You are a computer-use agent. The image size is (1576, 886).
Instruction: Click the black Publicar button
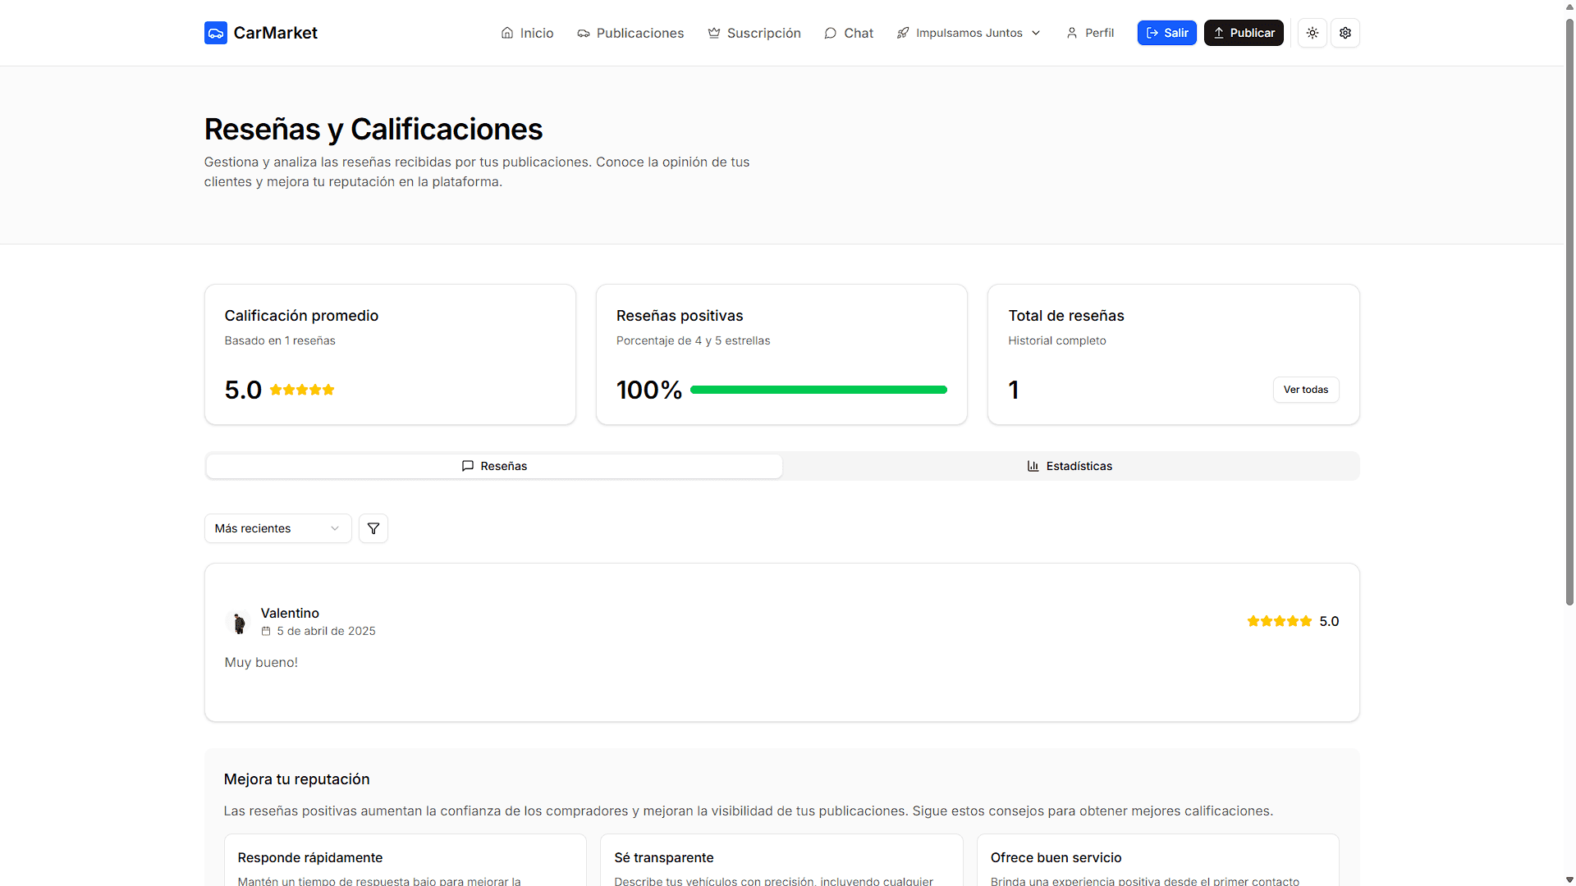(x=1244, y=33)
